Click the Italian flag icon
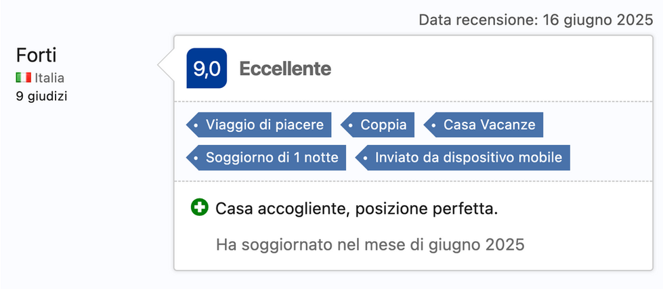The width and height of the screenshot is (663, 289). pos(24,78)
